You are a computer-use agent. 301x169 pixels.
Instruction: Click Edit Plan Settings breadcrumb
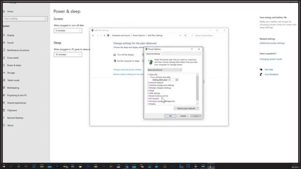[155, 35]
